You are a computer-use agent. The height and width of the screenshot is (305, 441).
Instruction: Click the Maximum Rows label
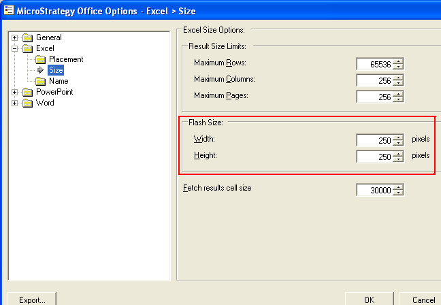coord(220,63)
